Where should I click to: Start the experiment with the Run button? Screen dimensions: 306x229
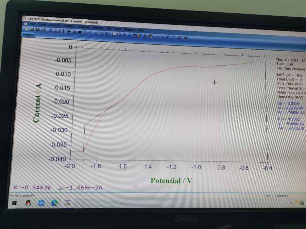[x=69, y=31]
